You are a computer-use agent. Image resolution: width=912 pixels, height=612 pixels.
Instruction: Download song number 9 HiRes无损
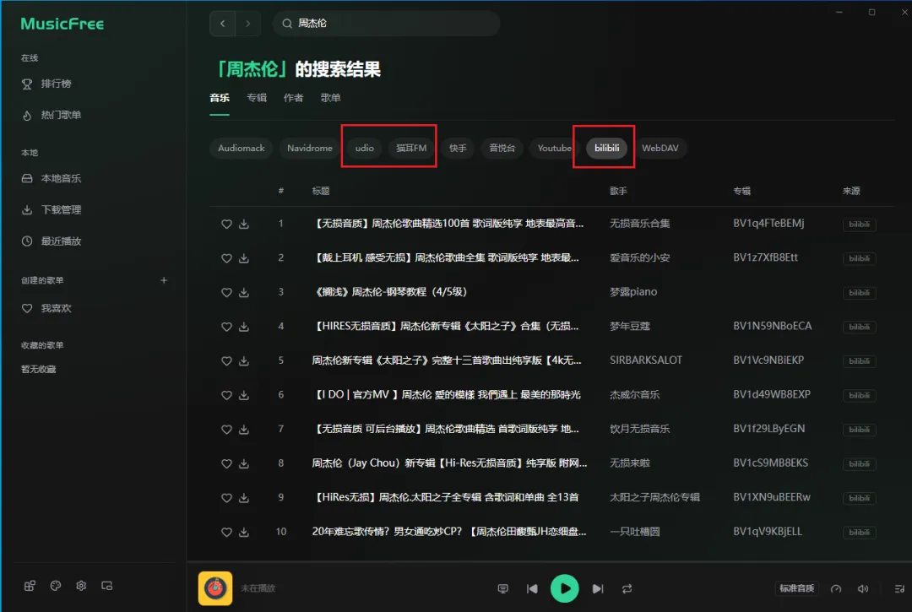coord(244,498)
